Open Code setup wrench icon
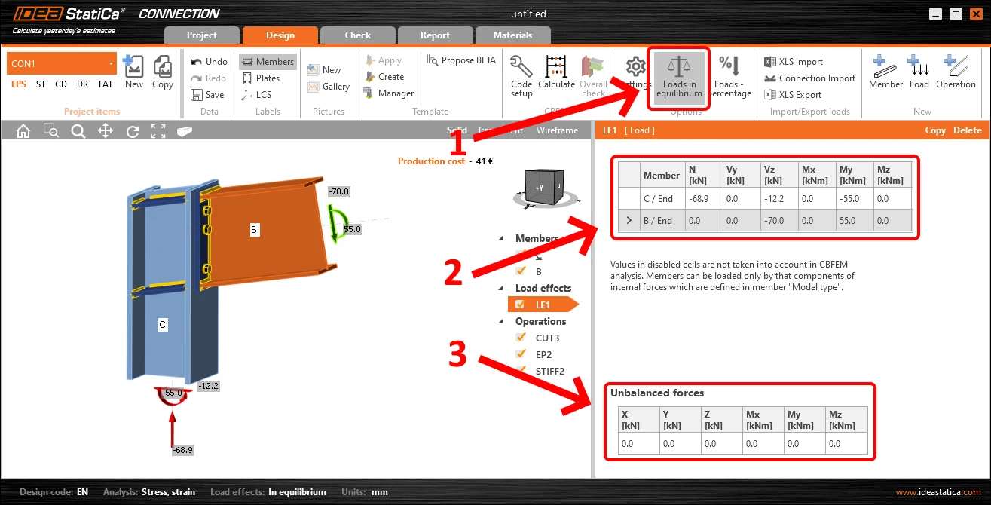991x505 pixels. pos(521,66)
